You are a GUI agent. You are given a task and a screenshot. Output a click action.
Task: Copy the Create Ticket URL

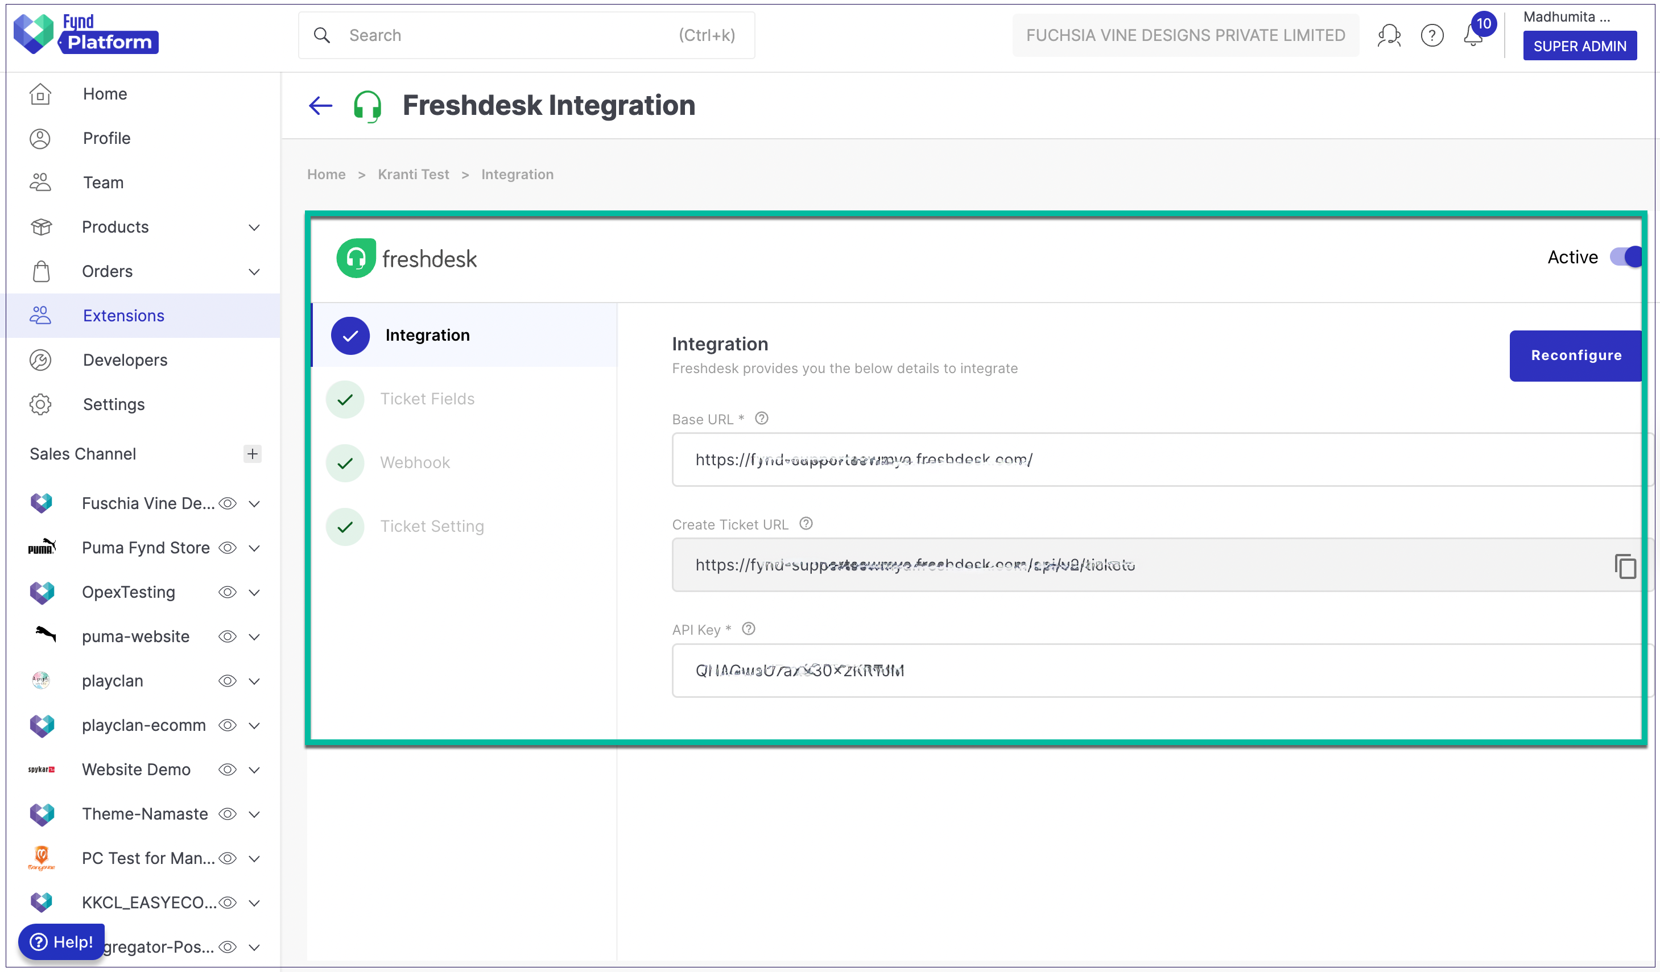pyautogui.click(x=1625, y=566)
